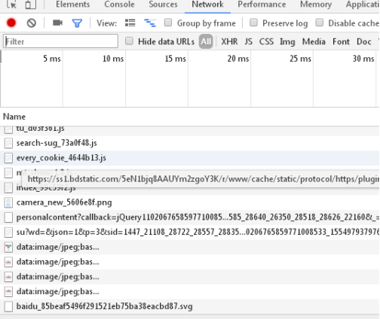380x319 pixels.
Task: Check the Disable cache checkbox
Action: click(x=320, y=23)
